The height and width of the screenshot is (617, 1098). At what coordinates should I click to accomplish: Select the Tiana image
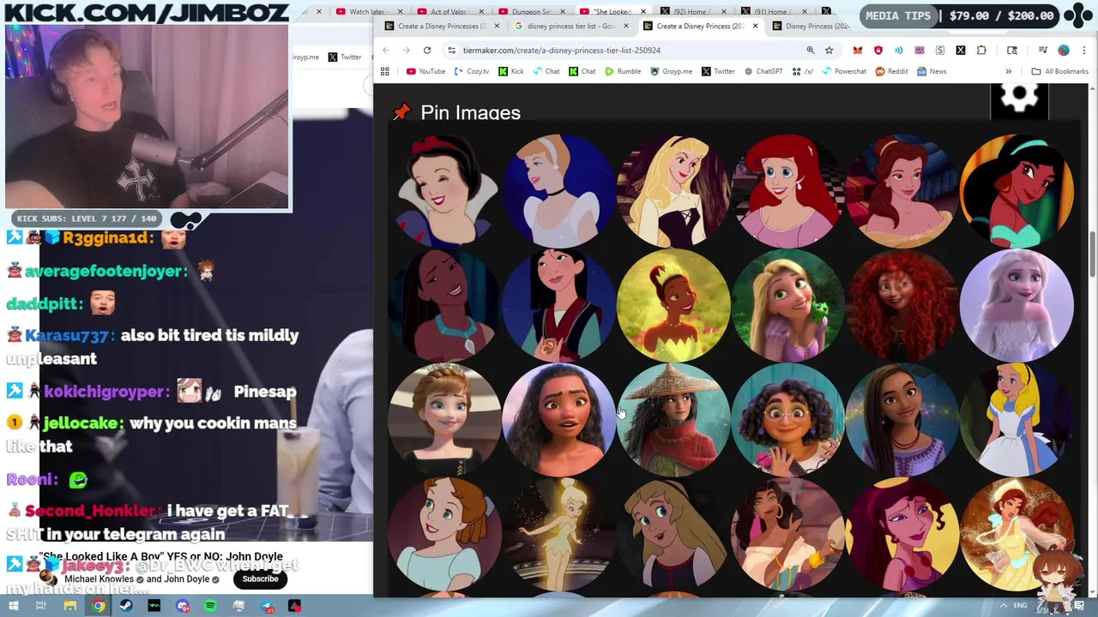tap(673, 304)
